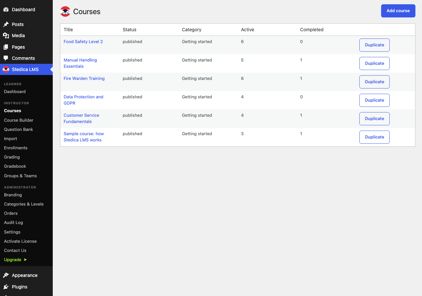This screenshot has width=422, height=296.
Task: View the Audit Log
Action: (x=14, y=222)
